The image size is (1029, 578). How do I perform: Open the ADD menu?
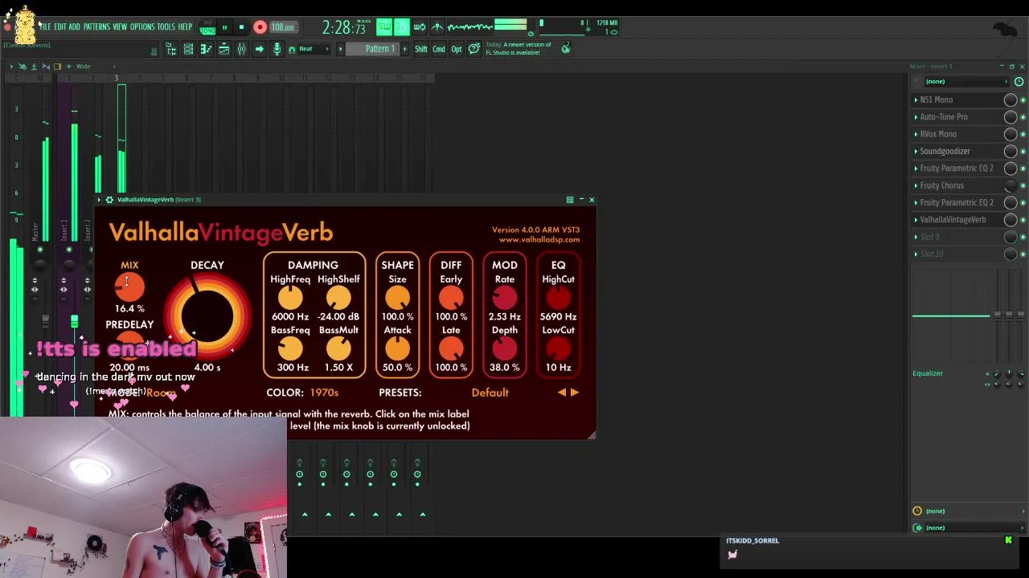75,27
